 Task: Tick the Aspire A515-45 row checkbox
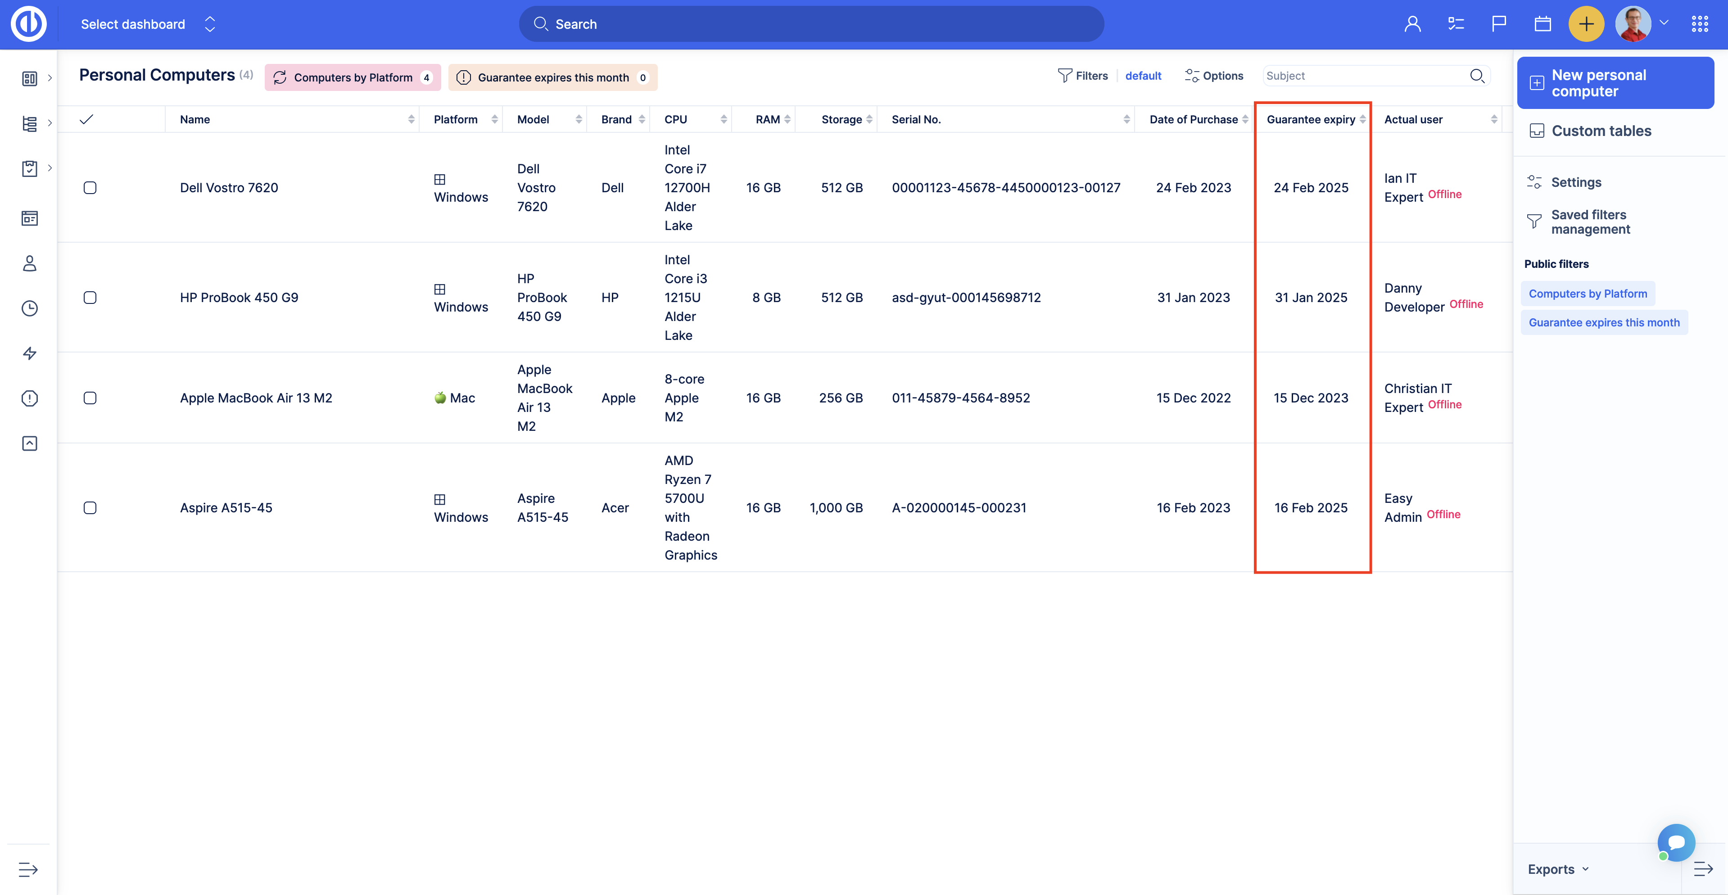90,508
